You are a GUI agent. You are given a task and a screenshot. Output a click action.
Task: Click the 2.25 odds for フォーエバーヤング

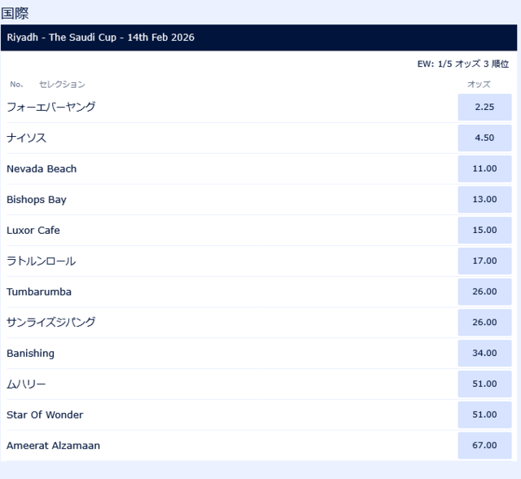point(484,107)
